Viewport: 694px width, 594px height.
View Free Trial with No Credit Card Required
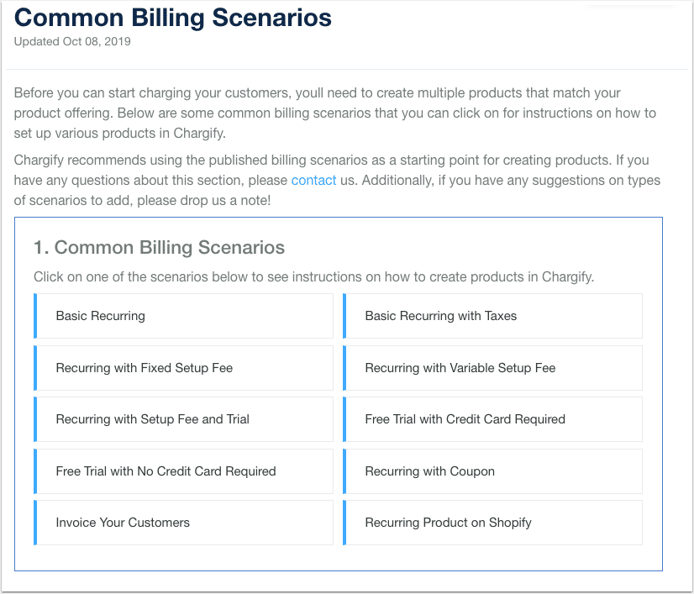point(166,471)
